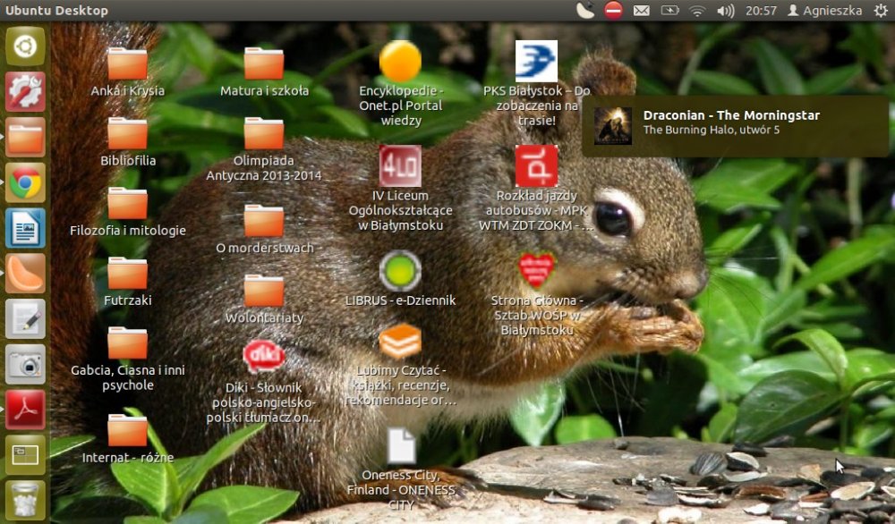Viewport: 895px width, 524px height.
Task: Launch Google Chrome from the dock
Action: [x=25, y=183]
